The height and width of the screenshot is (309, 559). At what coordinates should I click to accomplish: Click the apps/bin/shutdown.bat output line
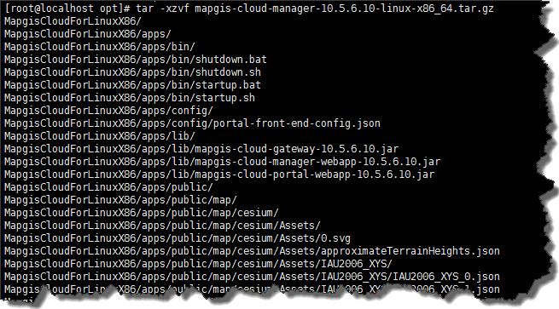tap(136, 60)
